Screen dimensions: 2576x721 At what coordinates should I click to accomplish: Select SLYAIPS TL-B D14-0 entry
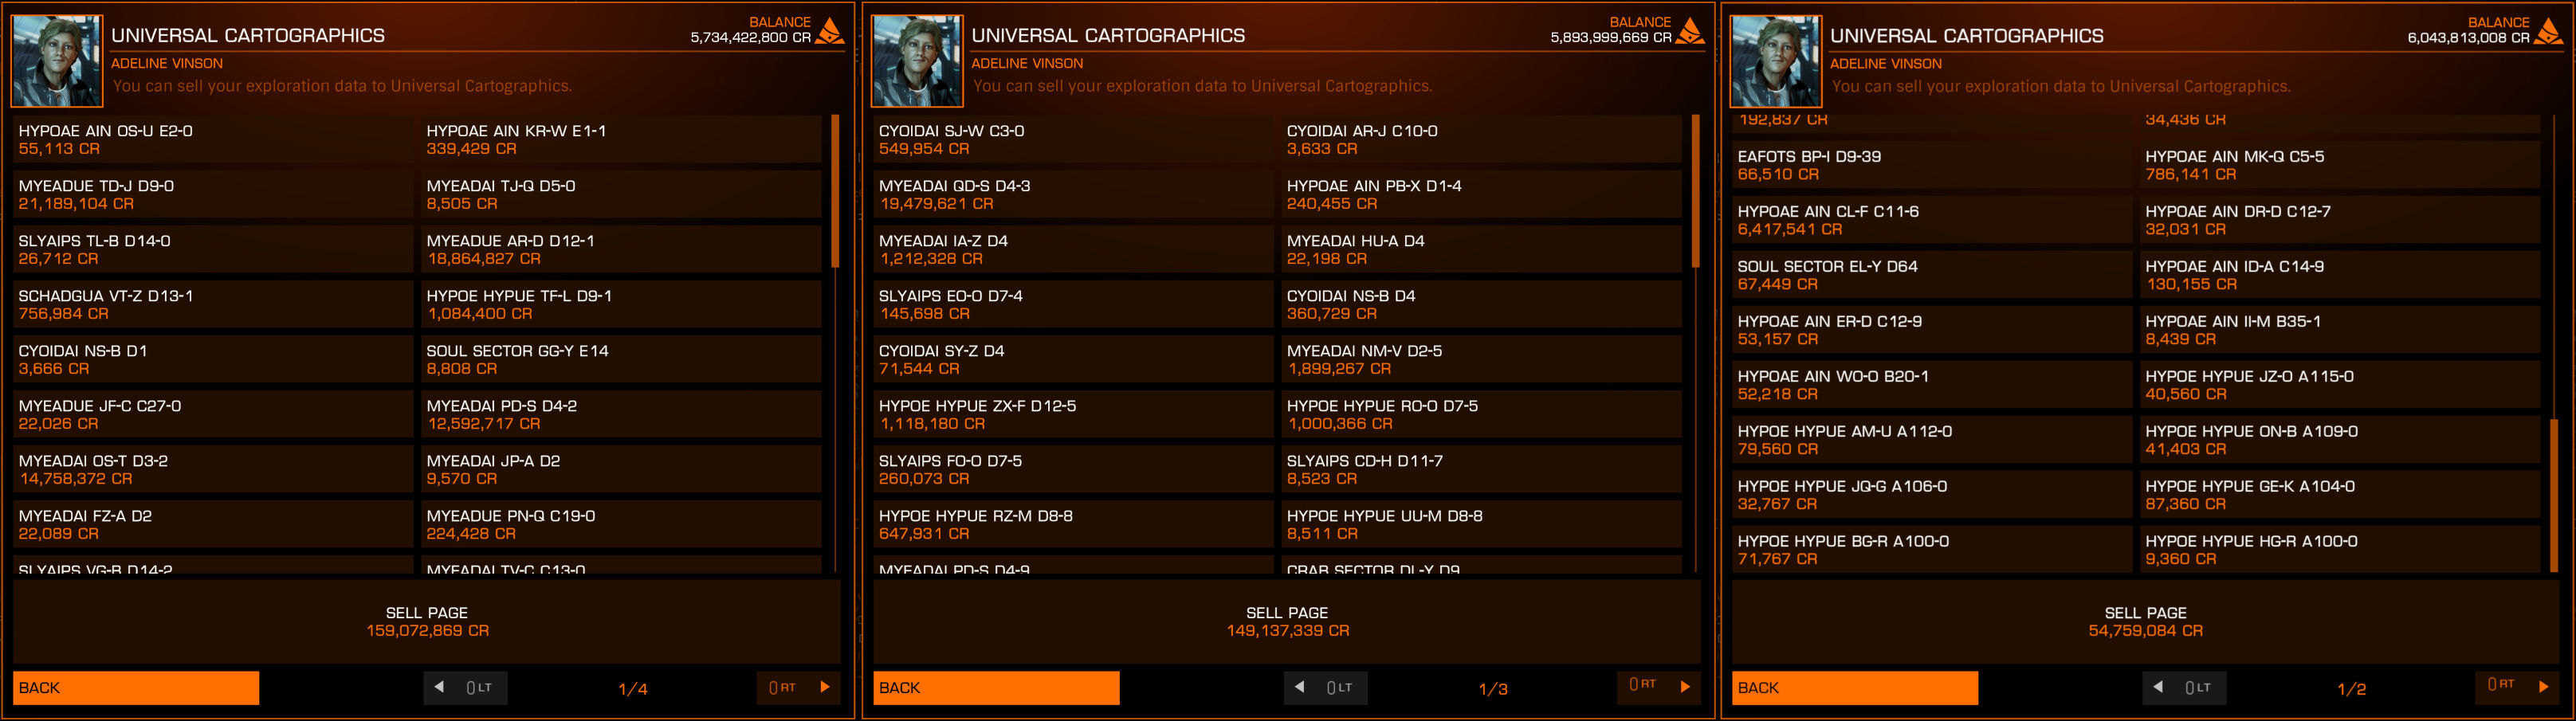pos(213,249)
